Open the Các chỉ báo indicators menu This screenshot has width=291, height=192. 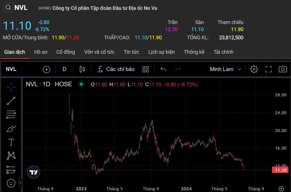(116, 69)
